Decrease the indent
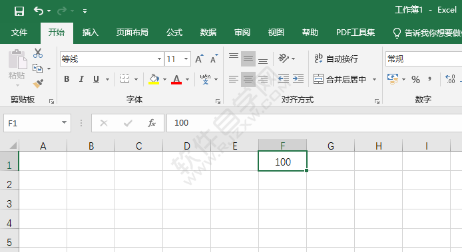 pos(284,79)
